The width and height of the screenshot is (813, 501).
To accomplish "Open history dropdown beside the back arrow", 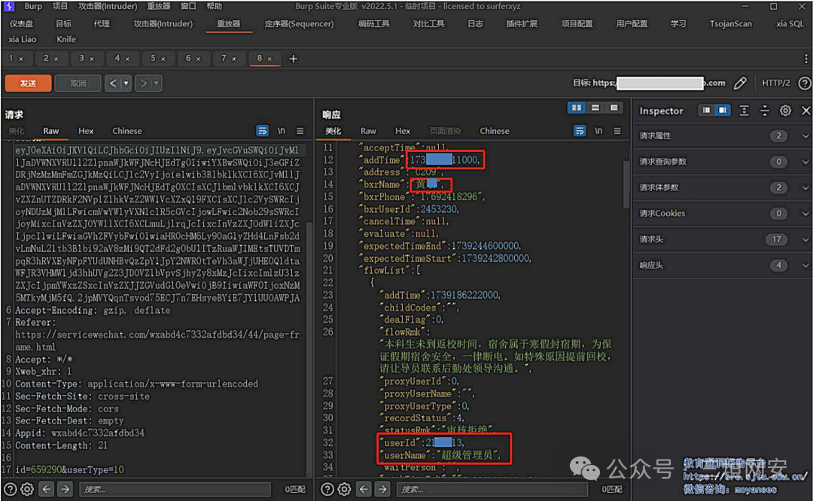I will [x=126, y=83].
